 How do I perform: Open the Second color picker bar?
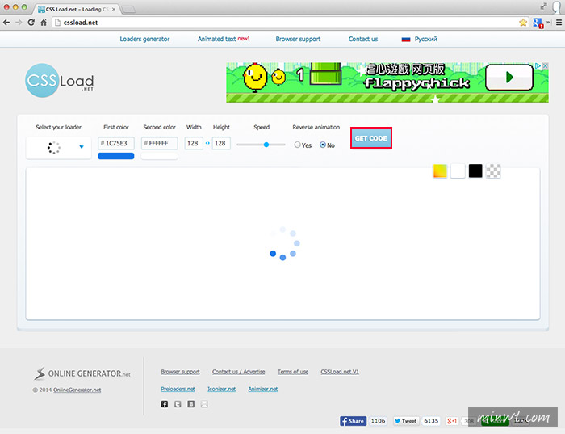[159, 155]
